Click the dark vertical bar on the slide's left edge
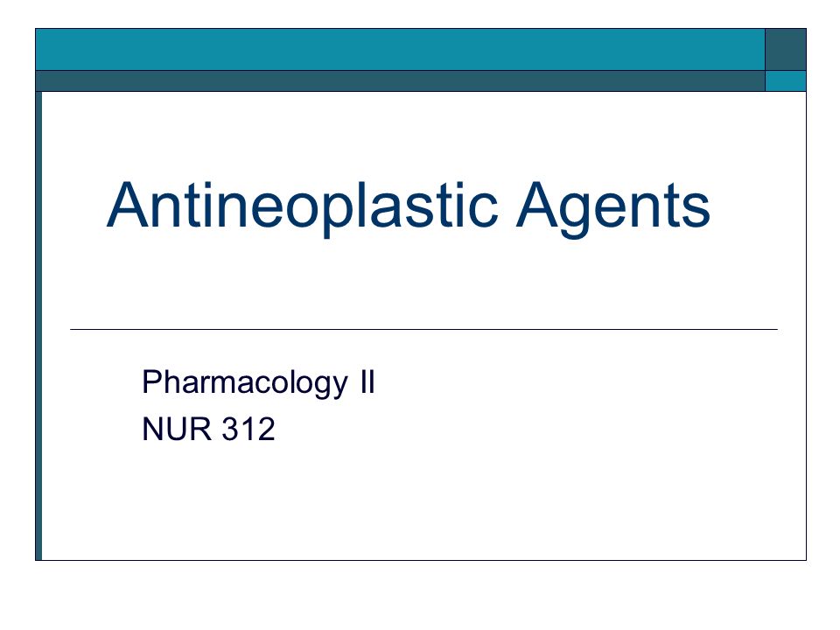The width and height of the screenshot is (840, 630). click(x=38, y=325)
